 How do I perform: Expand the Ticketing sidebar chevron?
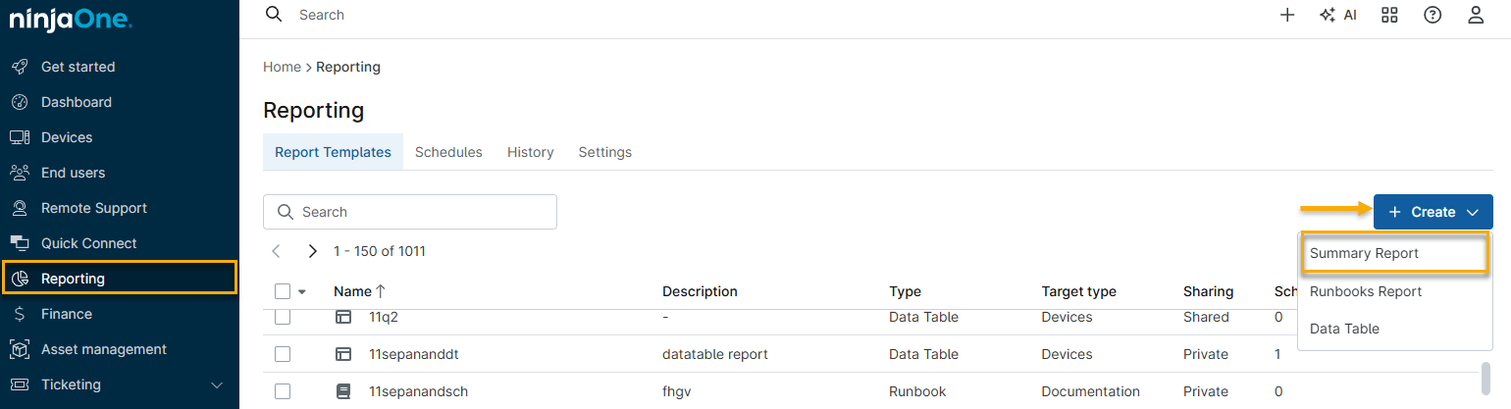click(217, 384)
